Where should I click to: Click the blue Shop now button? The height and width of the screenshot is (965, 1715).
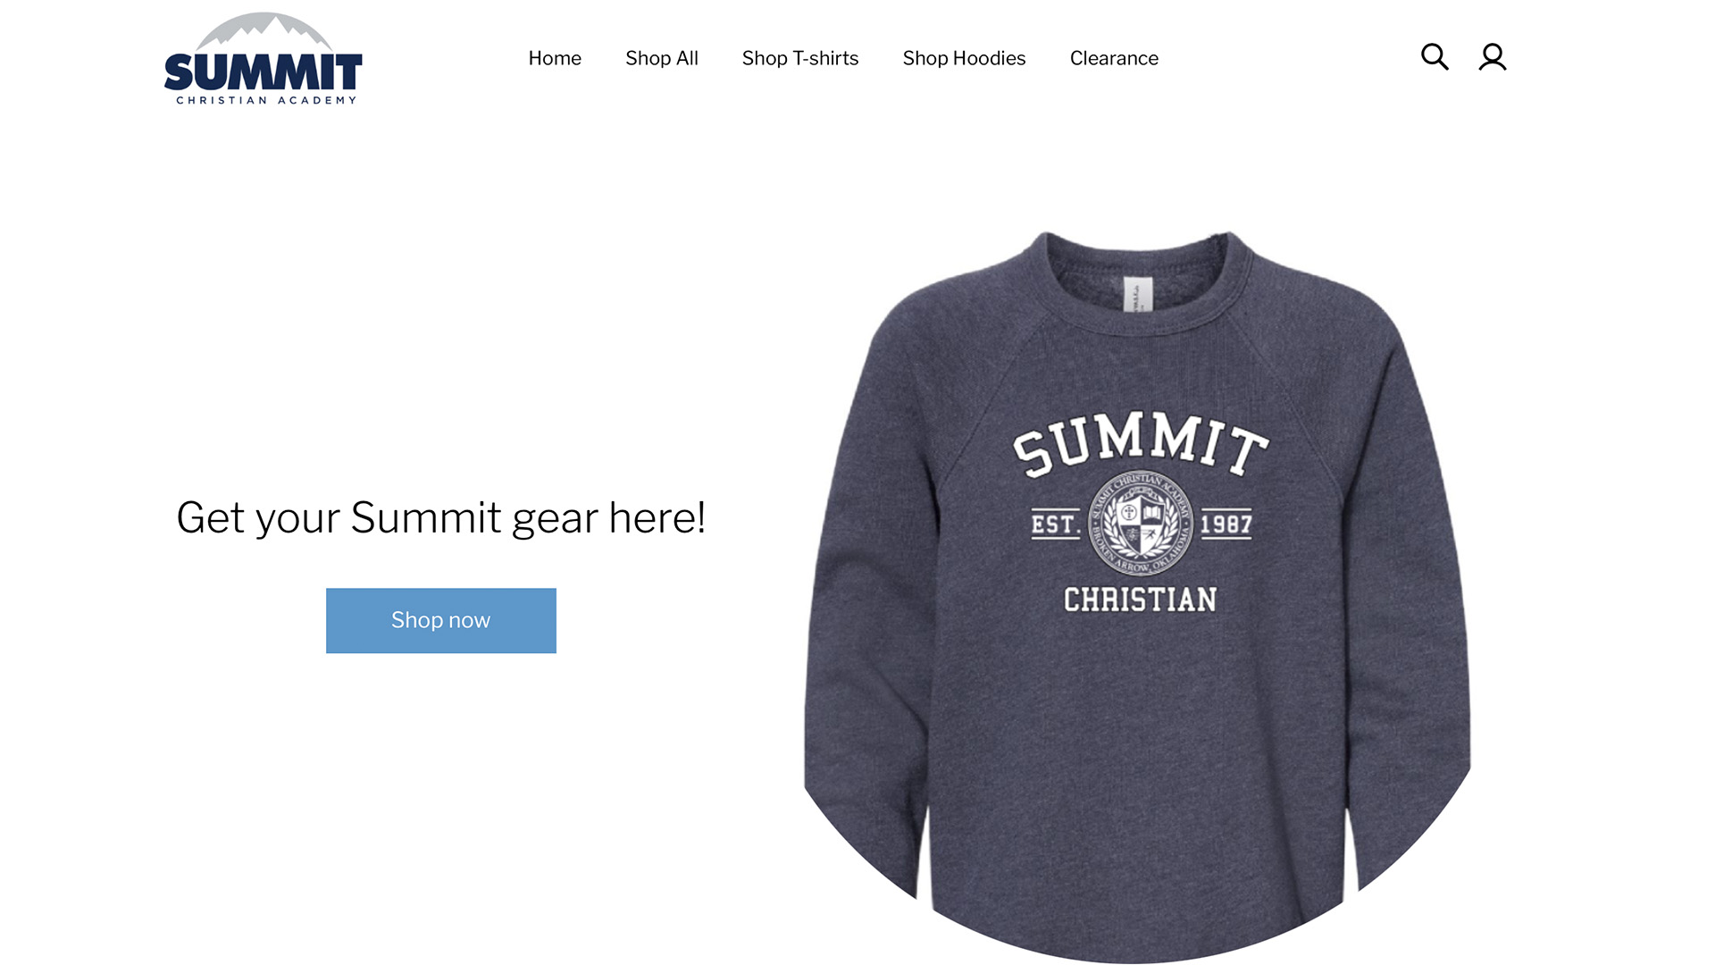tap(441, 620)
